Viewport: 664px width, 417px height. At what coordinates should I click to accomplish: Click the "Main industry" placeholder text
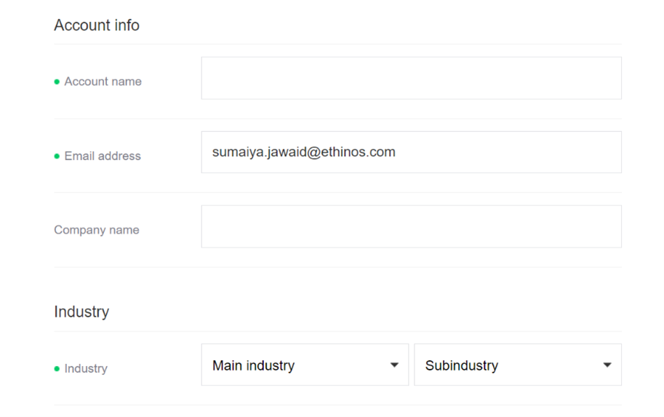point(253,365)
